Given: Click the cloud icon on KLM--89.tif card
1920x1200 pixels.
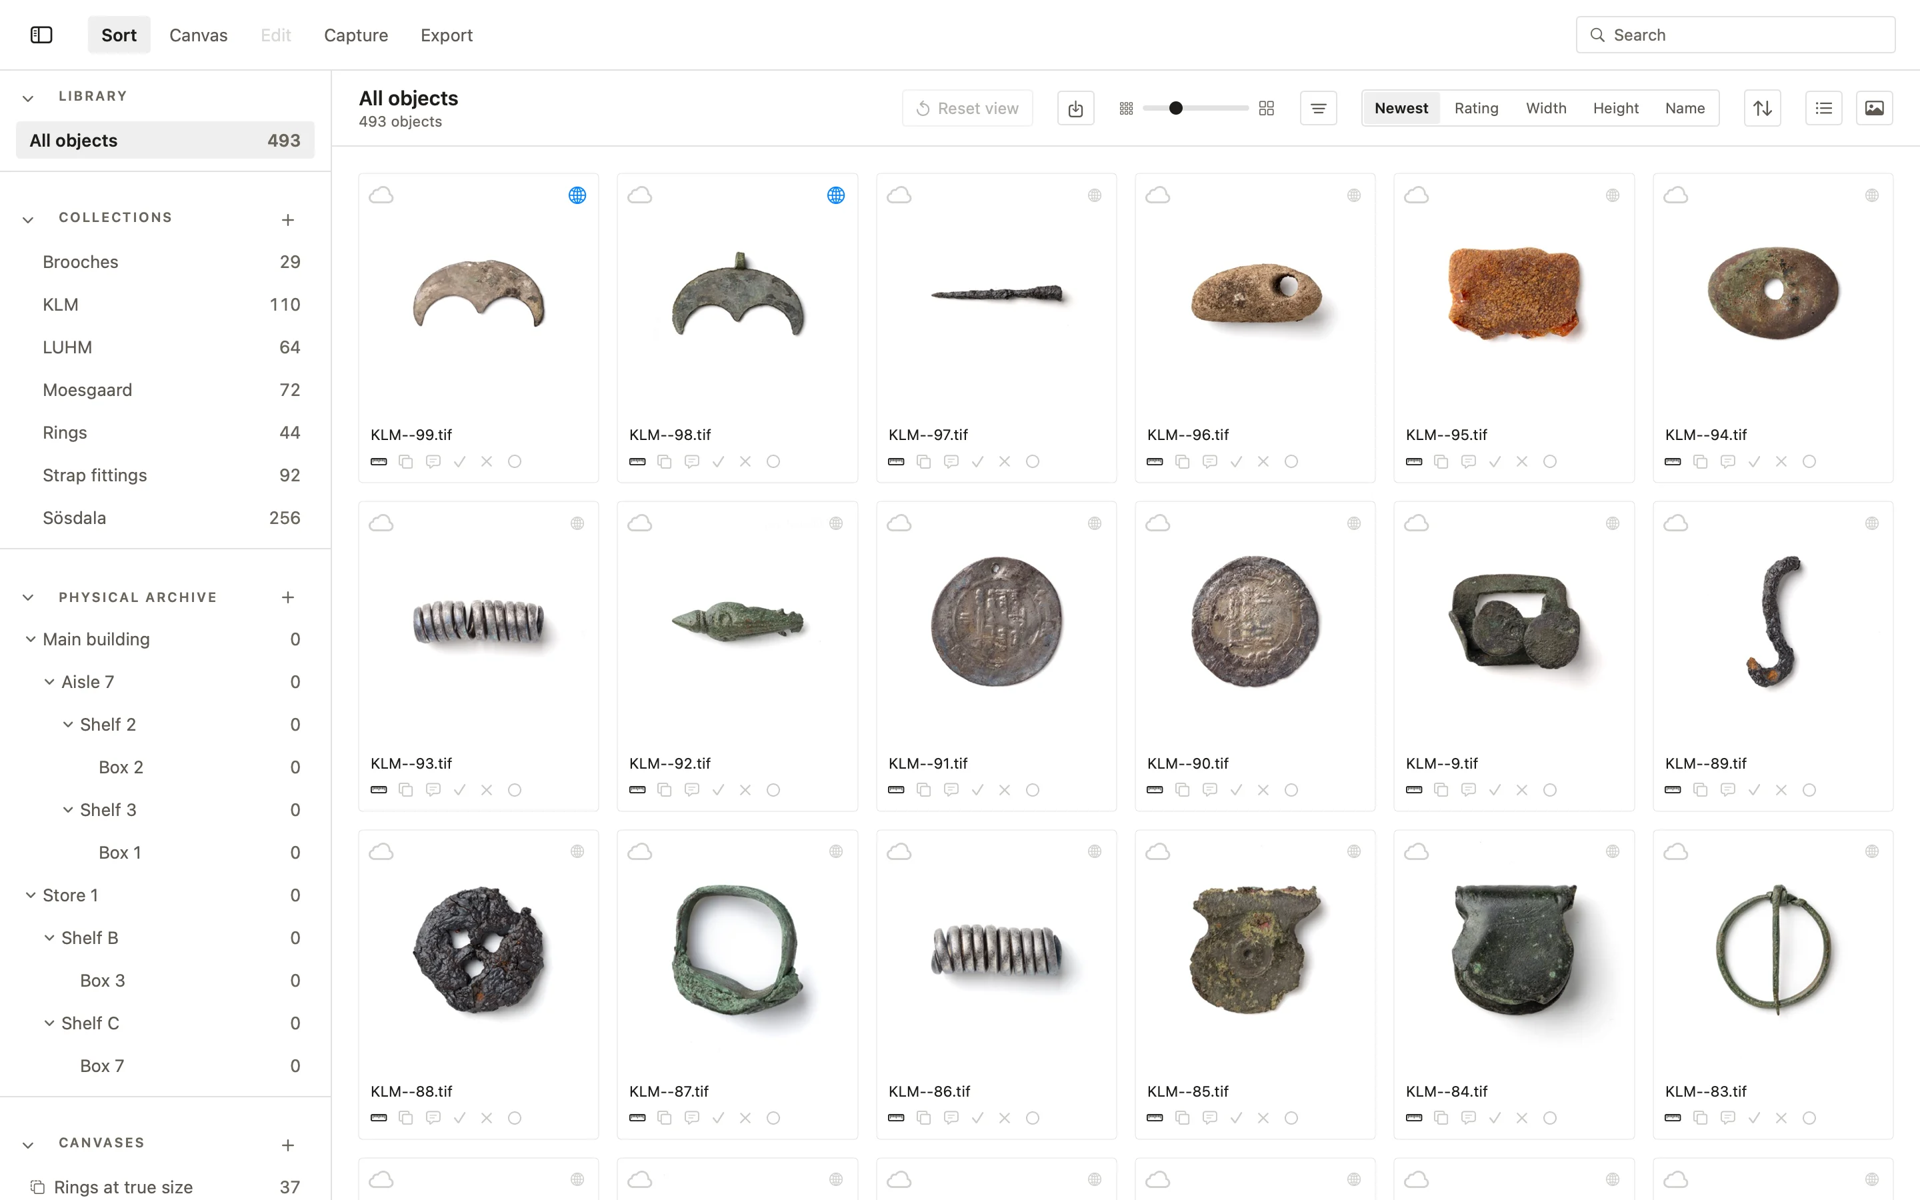Looking at the screenshot, I should (1675, 524).
